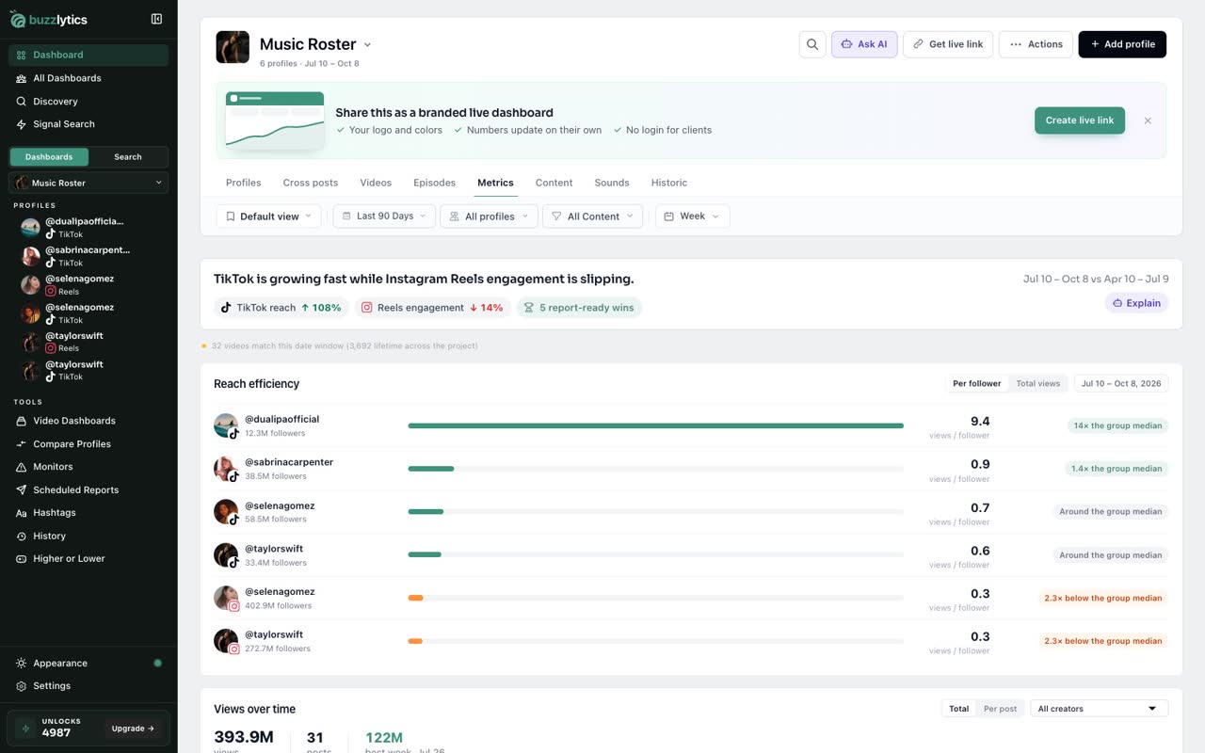Image resolution: width=1205 pixels, height=753 pixels.
Task: Switch to the Videos tab
Action: pos(376,183)
